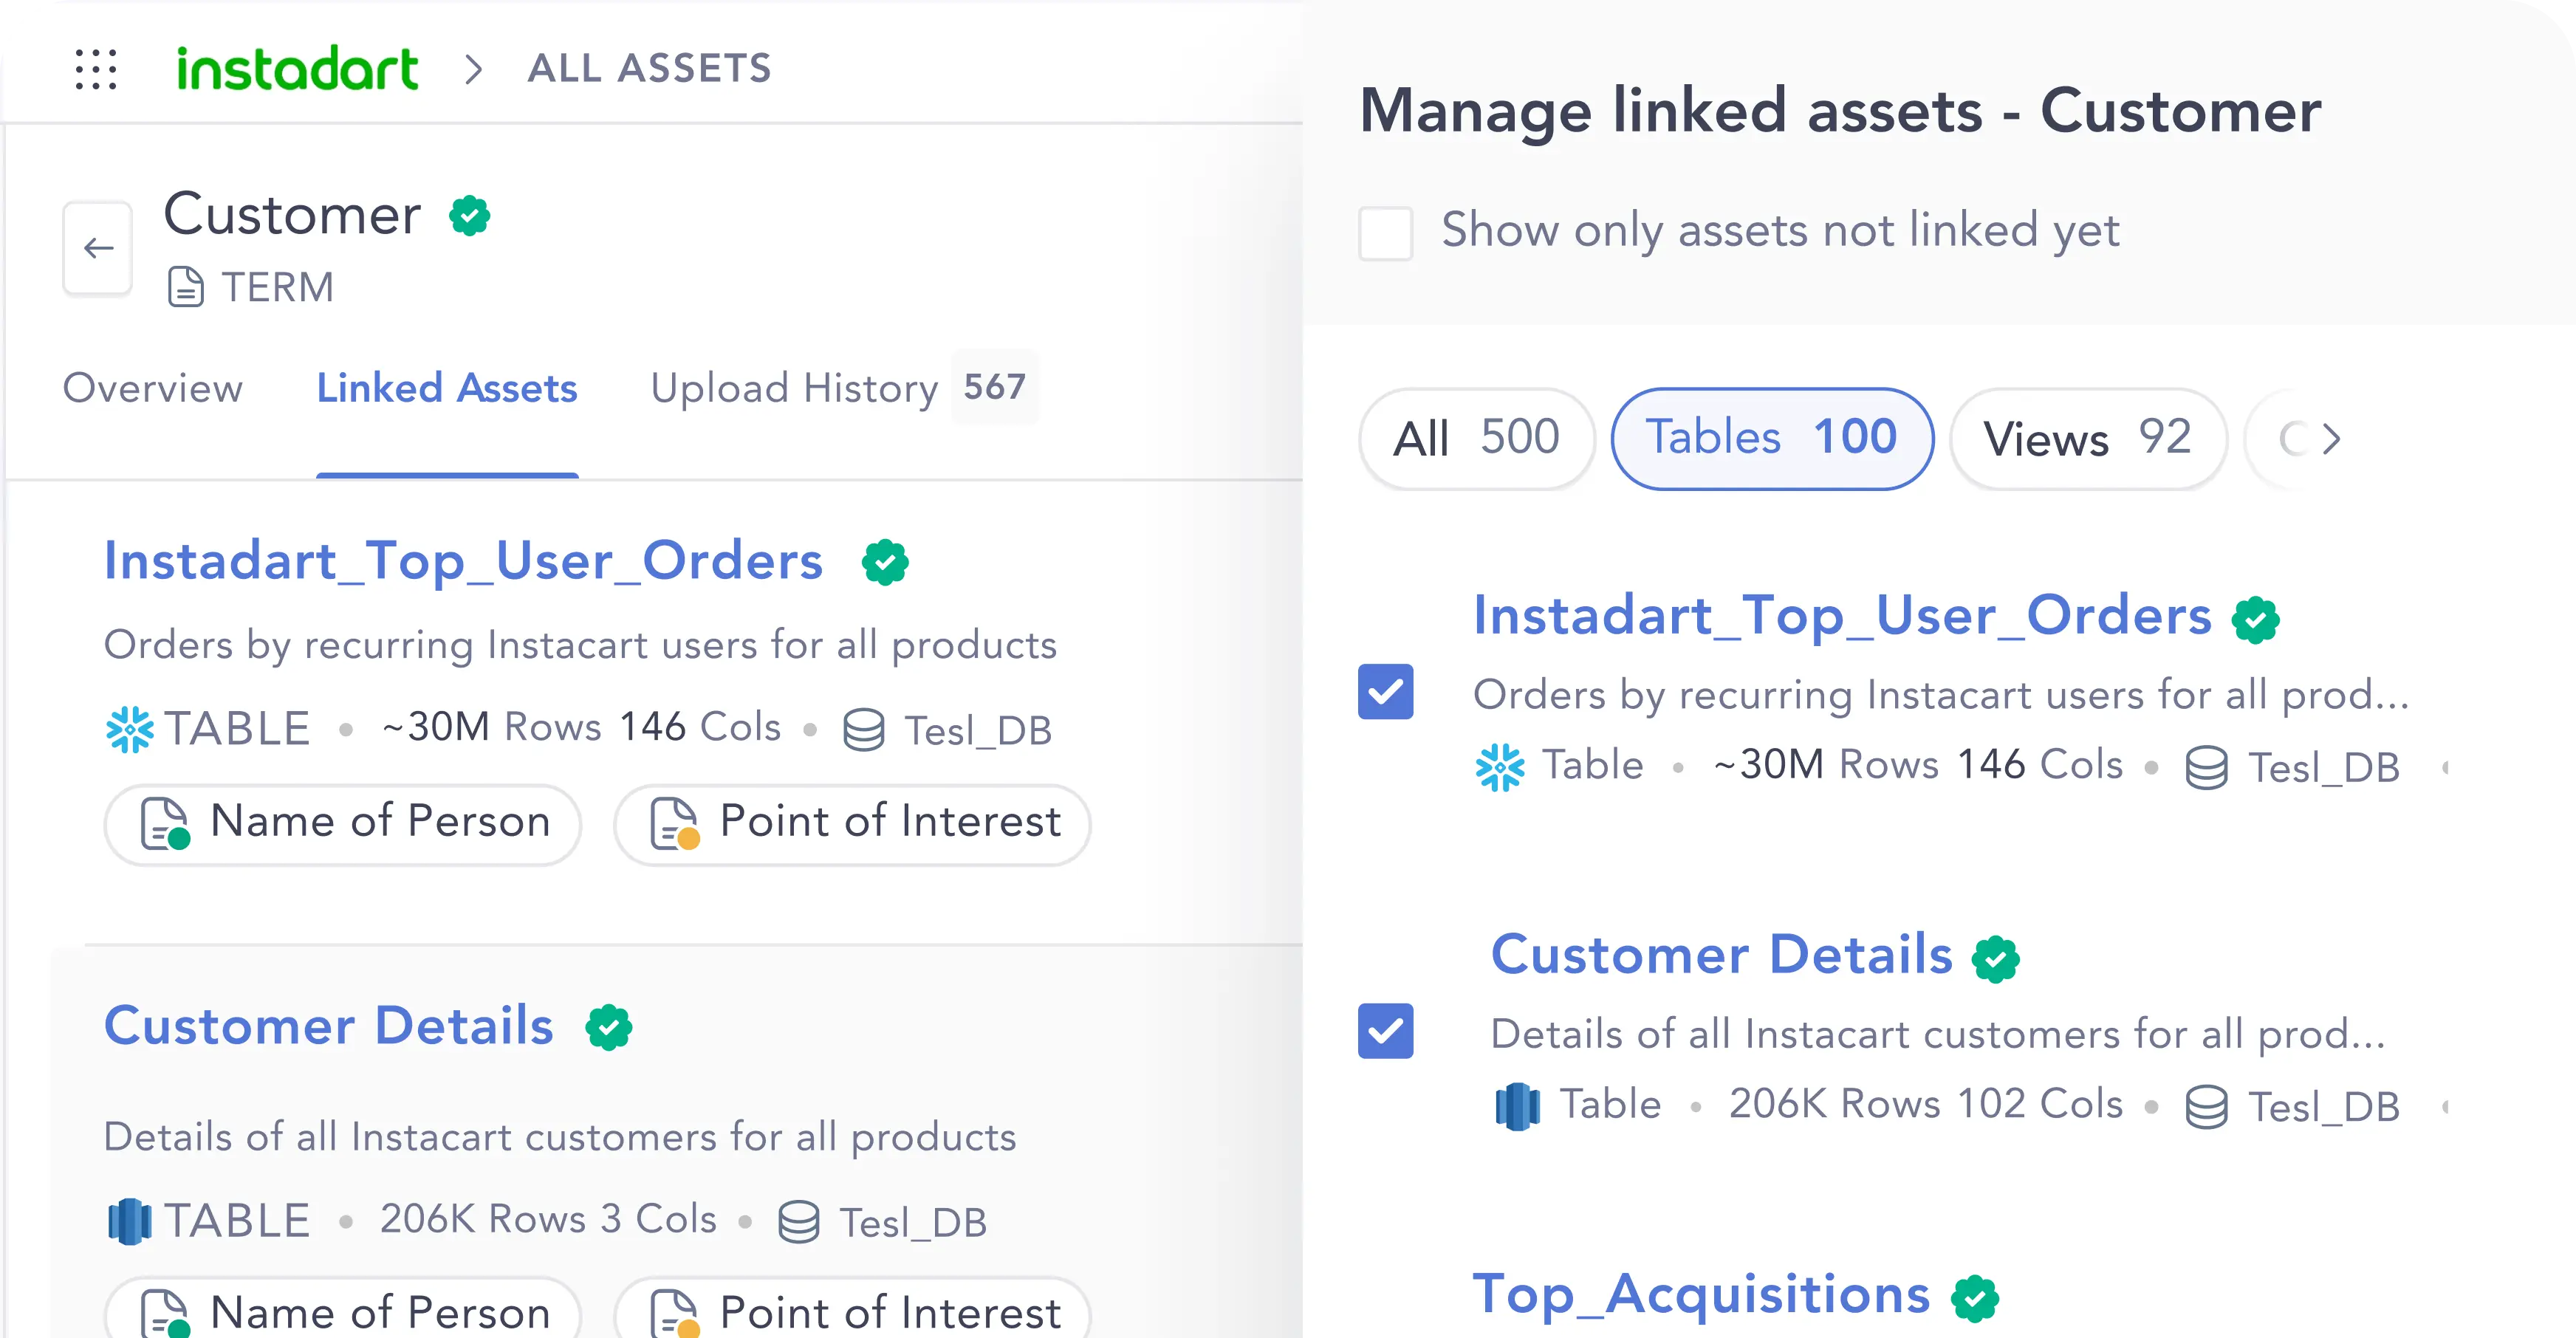Image resolution: width=2576 pixels, height=1338 pixels.
Task: Enable Show only assets not linked yet
Action: [1385, 233]
